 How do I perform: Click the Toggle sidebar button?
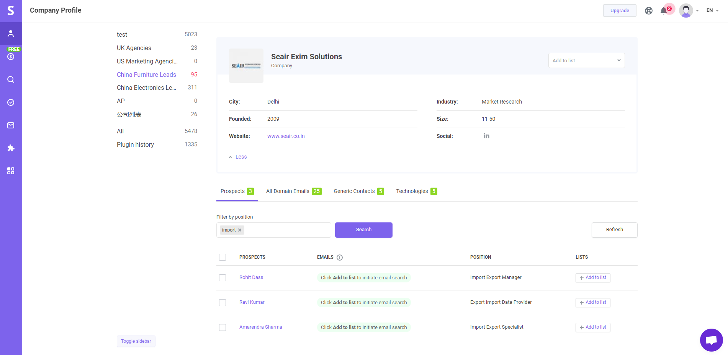point(136,341)
